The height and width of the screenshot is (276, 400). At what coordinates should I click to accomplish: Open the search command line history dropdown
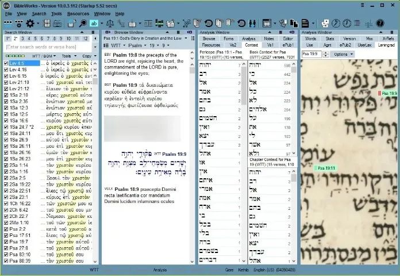pos(95,47)
